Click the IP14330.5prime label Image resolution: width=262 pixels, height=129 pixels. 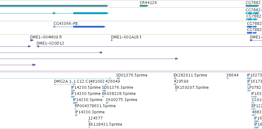(x=86, y=94)
